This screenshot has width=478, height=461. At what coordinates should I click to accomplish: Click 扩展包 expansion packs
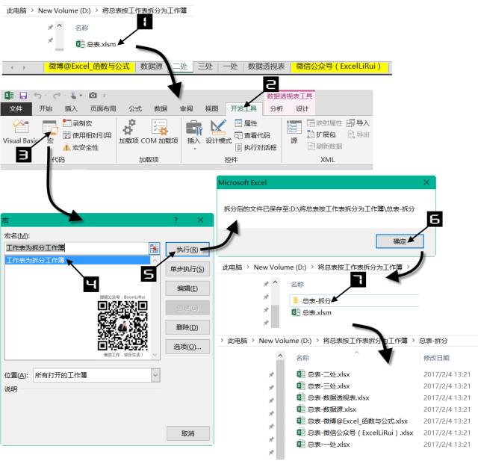pyautogui.click(x=321, y=134)
